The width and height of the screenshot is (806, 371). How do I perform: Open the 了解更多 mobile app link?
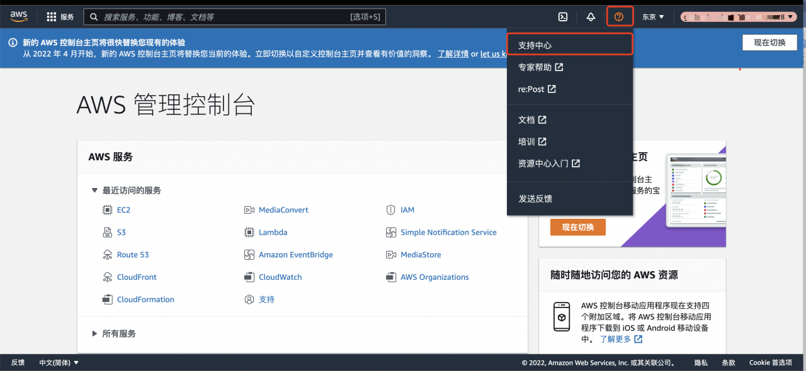(615, 339)
